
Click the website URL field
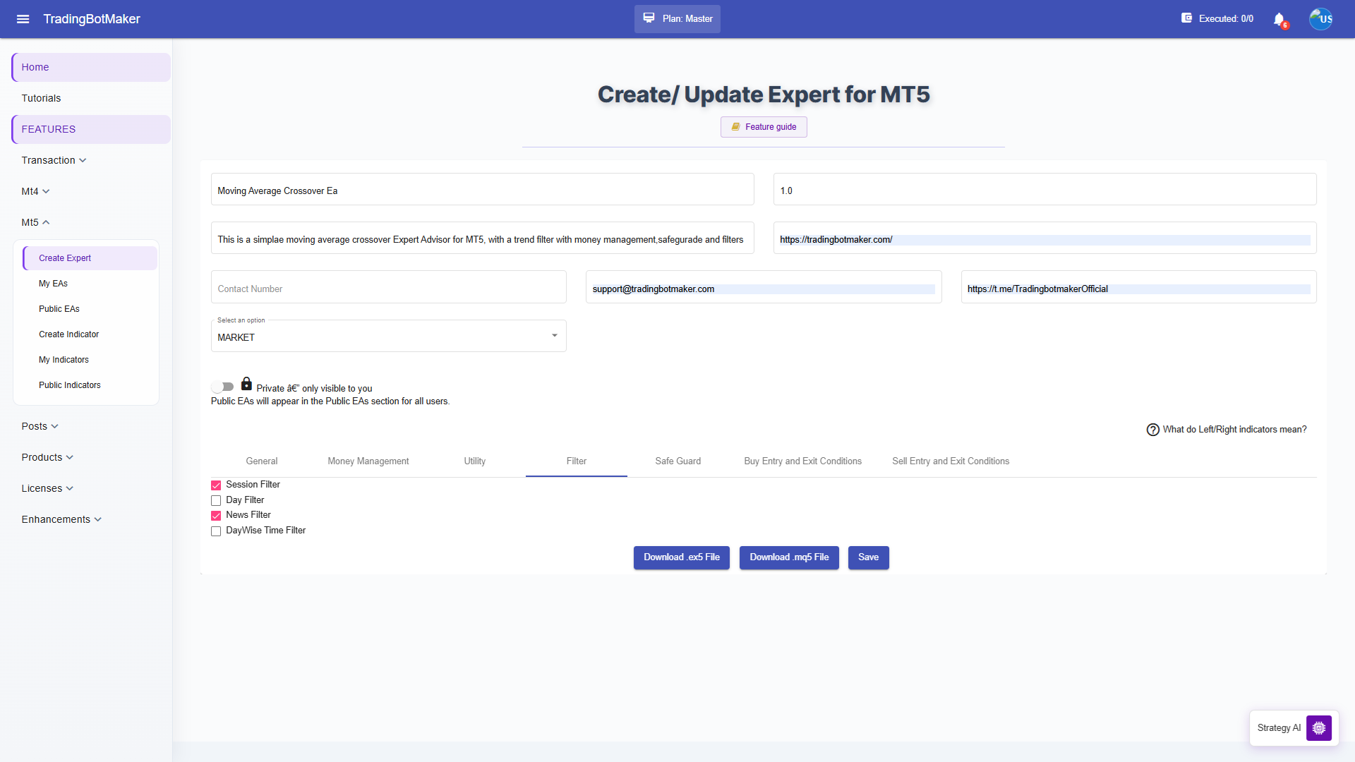click(1045, 238)
